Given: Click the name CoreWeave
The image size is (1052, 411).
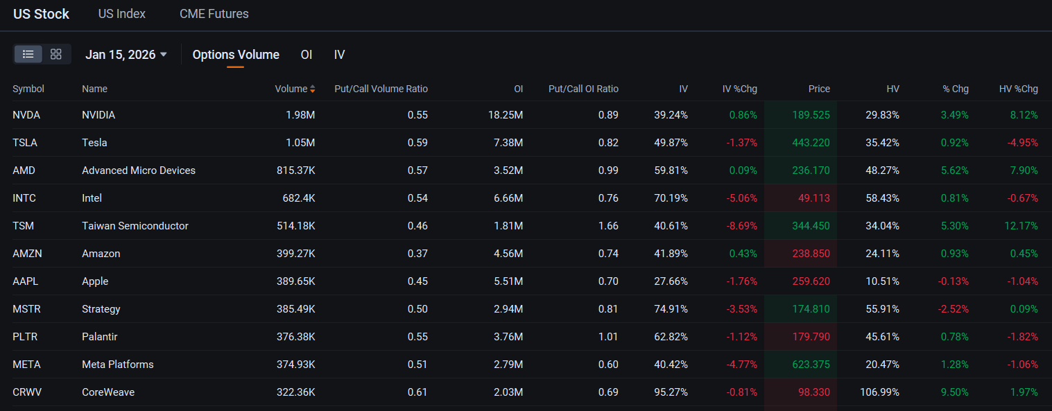Looking at the screenshot, I should [108, 392].
